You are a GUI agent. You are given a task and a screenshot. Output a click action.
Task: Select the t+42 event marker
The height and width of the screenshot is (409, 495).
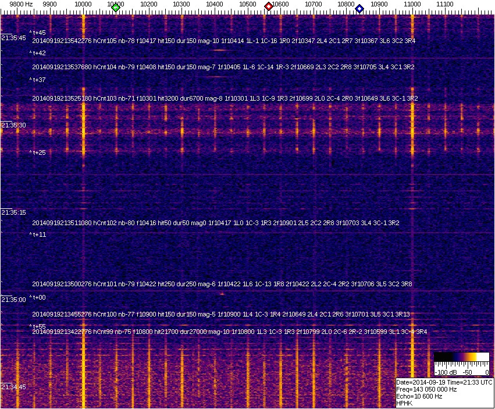coord(38,53)
